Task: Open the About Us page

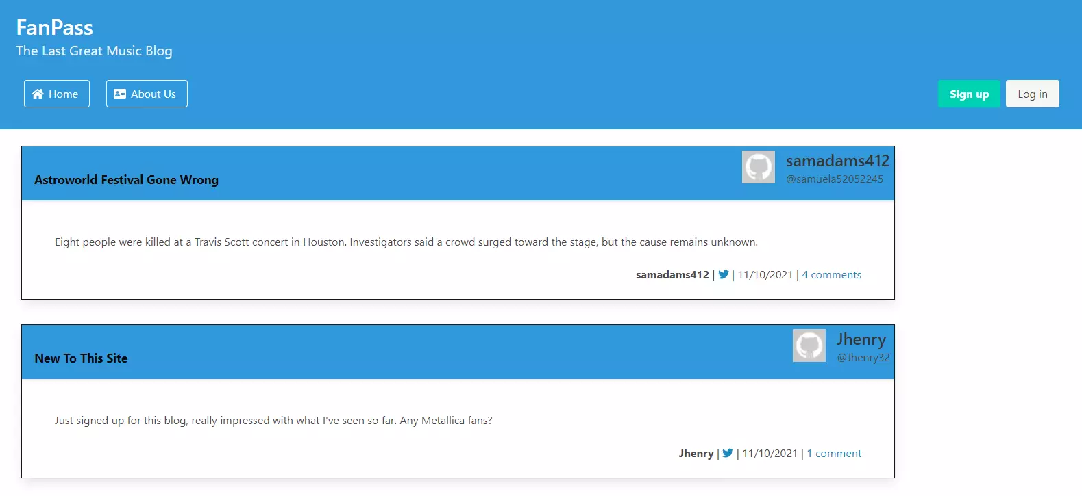Action: pyautogui.click(x=147, y=94)
